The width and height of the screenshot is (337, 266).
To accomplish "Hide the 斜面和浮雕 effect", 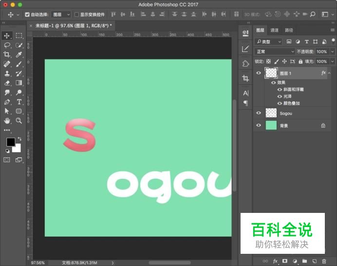I will [280, 90].
